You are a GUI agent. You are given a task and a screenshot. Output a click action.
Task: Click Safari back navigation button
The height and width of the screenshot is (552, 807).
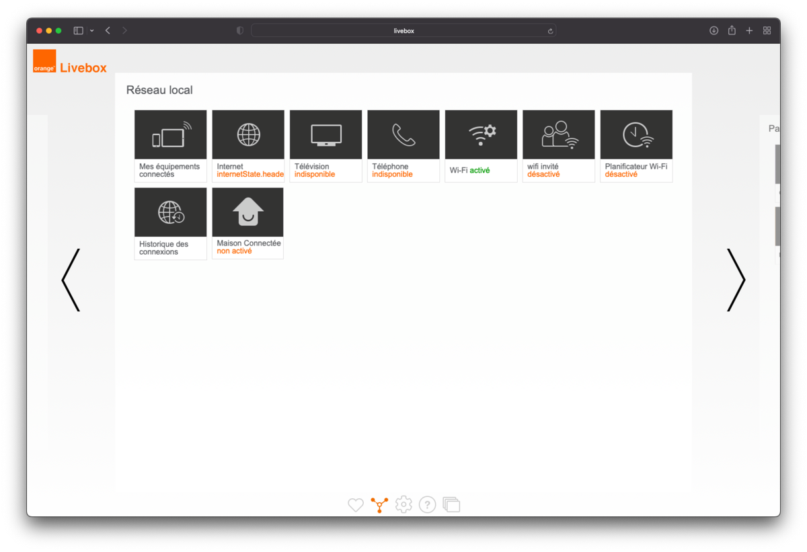coord(108,30)
